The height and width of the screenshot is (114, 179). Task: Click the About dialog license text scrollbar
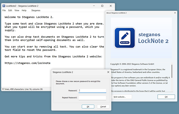click(172, 71)
